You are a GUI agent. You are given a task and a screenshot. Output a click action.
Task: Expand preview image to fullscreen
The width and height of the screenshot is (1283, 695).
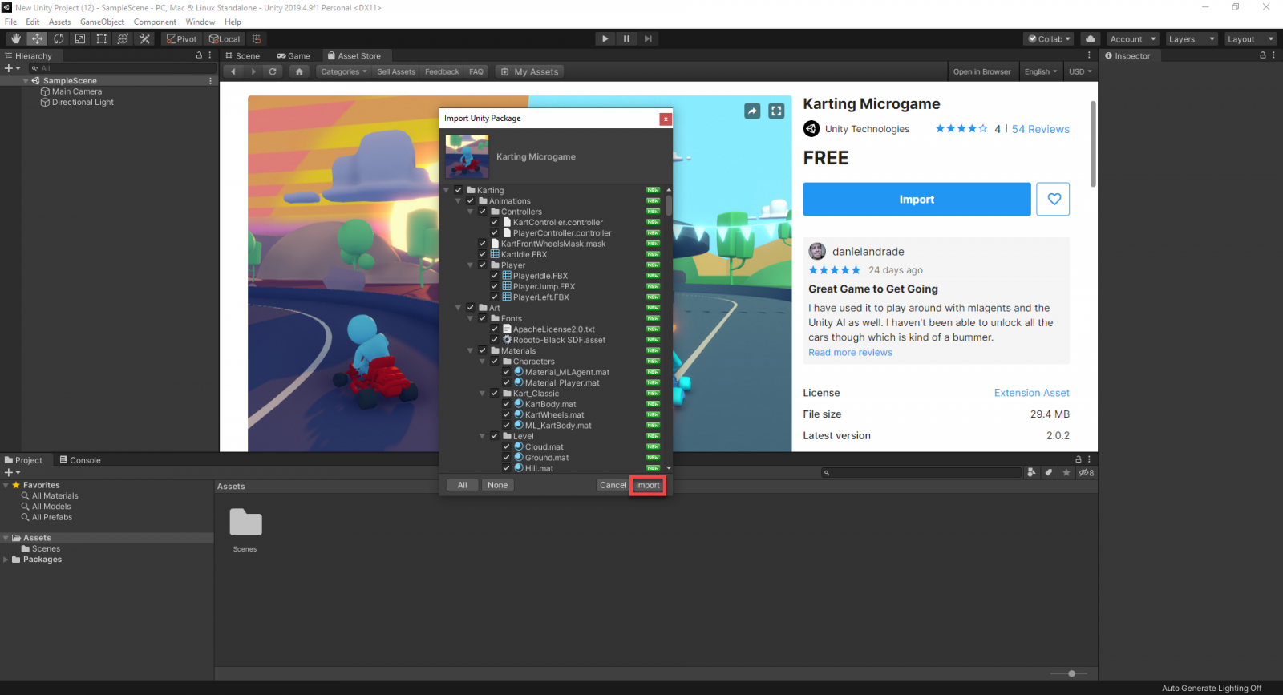point(776,111)
